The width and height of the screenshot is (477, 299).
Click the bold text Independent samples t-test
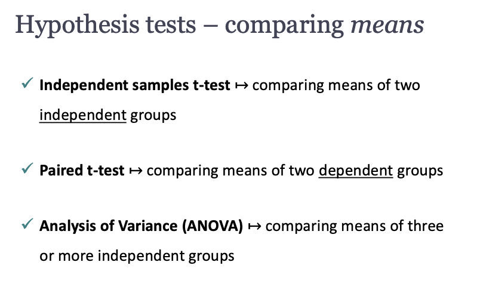click(135, 85)
